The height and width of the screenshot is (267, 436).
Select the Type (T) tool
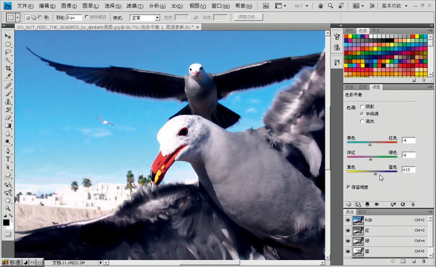8,158
